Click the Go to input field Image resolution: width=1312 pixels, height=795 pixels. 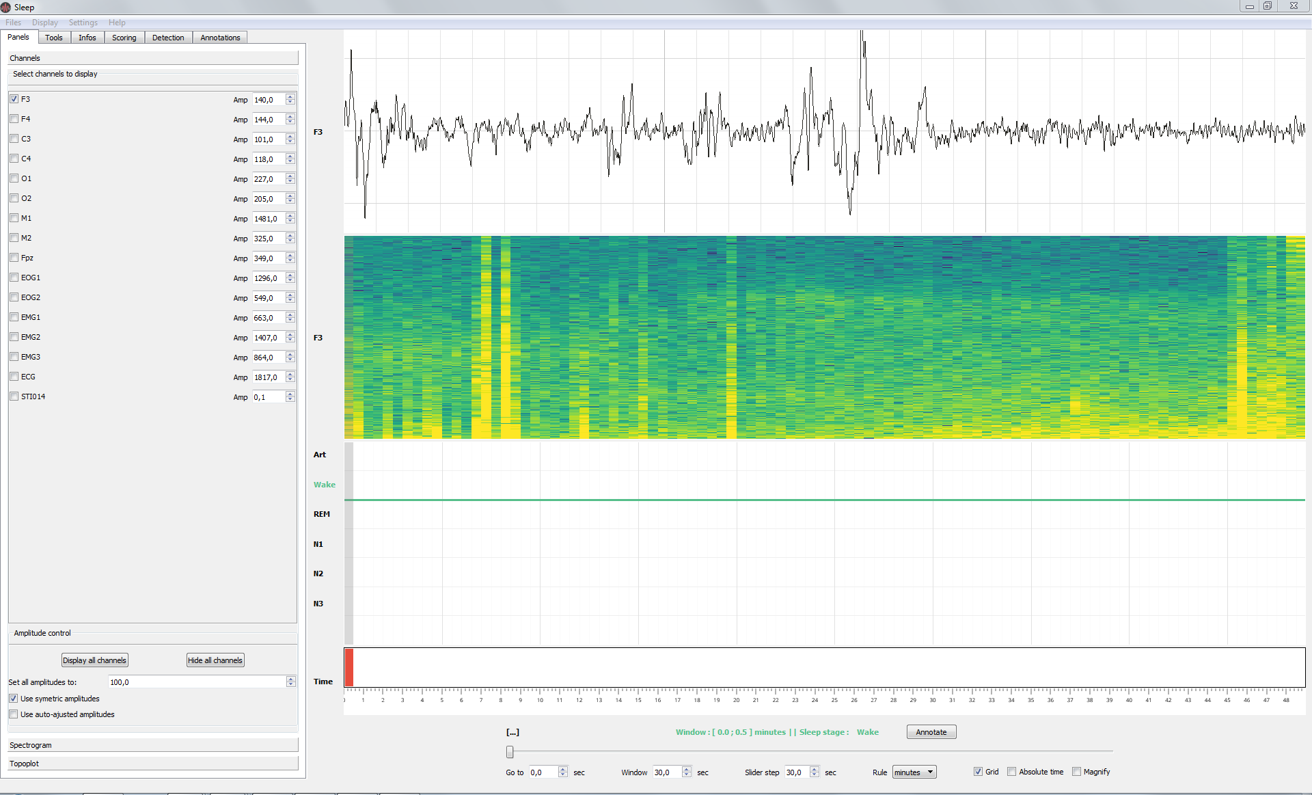click(x=544, y=772)
